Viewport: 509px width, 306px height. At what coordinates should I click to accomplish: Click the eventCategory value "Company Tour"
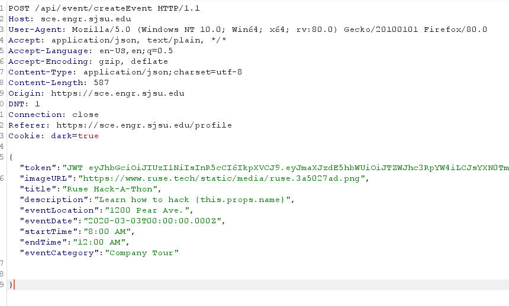coord(141,253)
